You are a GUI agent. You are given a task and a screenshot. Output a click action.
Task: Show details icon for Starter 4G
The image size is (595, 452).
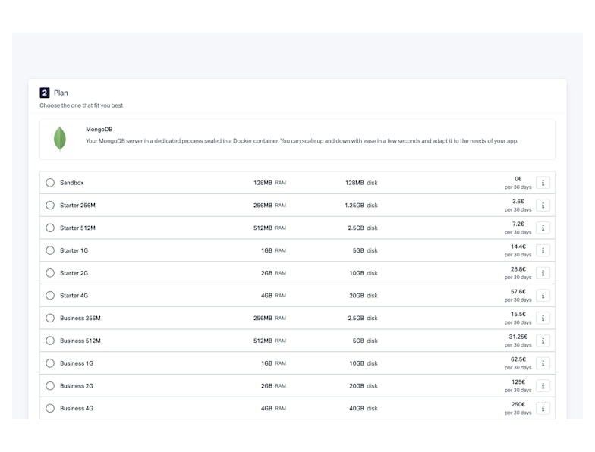click(543, 296)
